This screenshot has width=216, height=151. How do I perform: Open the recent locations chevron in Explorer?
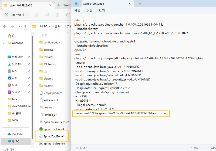(x=19, y=26)
